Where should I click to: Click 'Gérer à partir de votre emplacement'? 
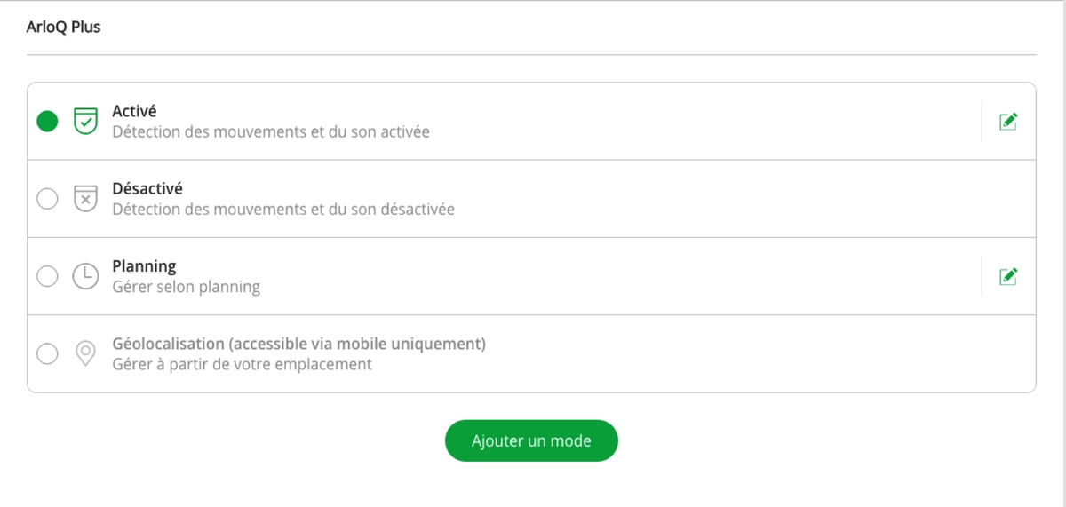tap(242, 364)
